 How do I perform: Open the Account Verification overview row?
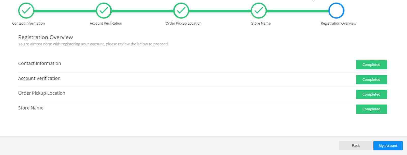pyautogui.click(x=39, y=78)
